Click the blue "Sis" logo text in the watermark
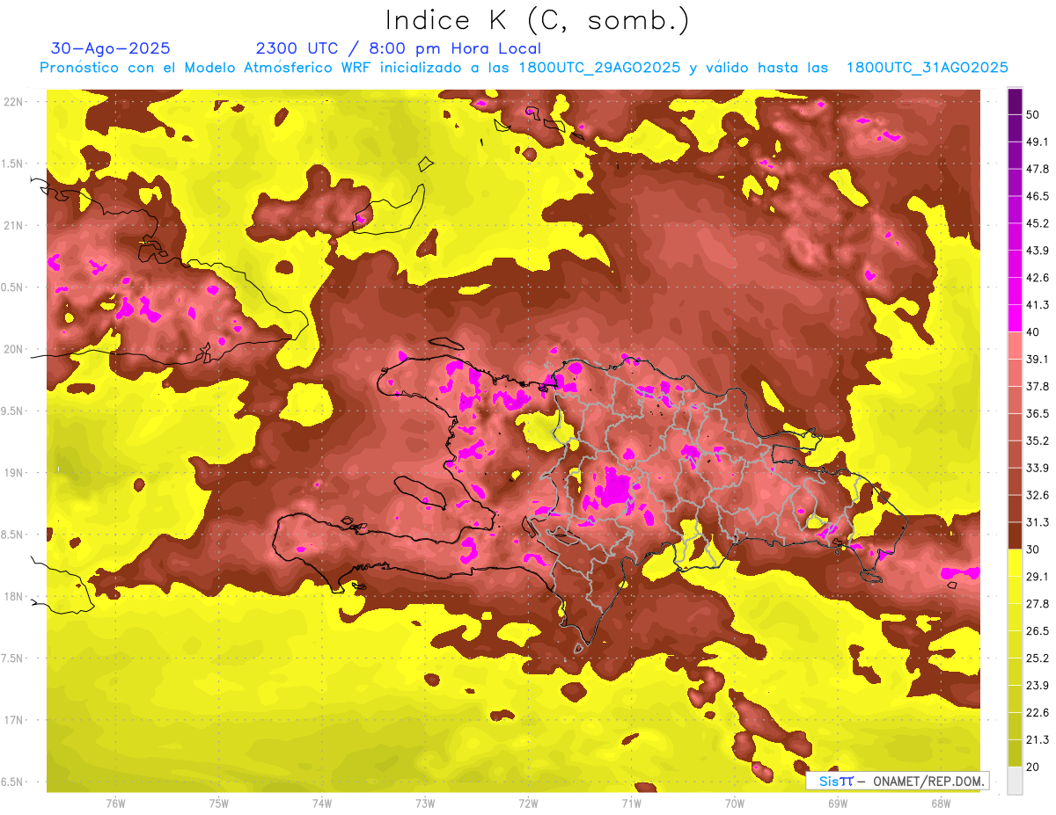 pos(829,781)
